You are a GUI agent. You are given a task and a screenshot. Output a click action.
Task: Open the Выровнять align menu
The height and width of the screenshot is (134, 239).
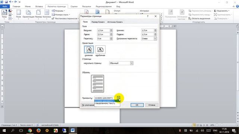click(222, 11)
